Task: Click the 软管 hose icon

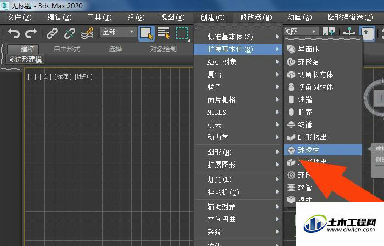Action: tap(291, 188)
